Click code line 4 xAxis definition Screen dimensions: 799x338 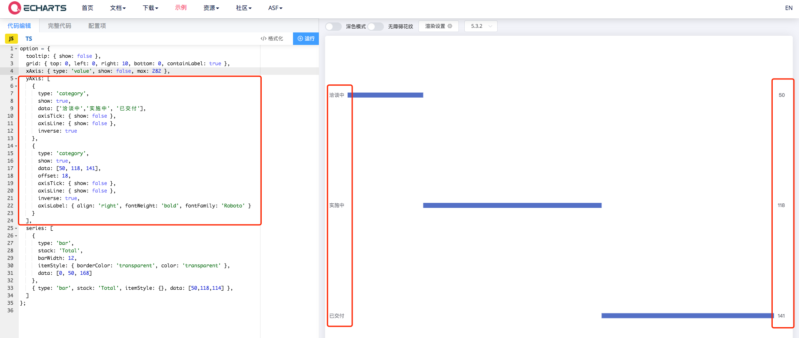[98, 71]
